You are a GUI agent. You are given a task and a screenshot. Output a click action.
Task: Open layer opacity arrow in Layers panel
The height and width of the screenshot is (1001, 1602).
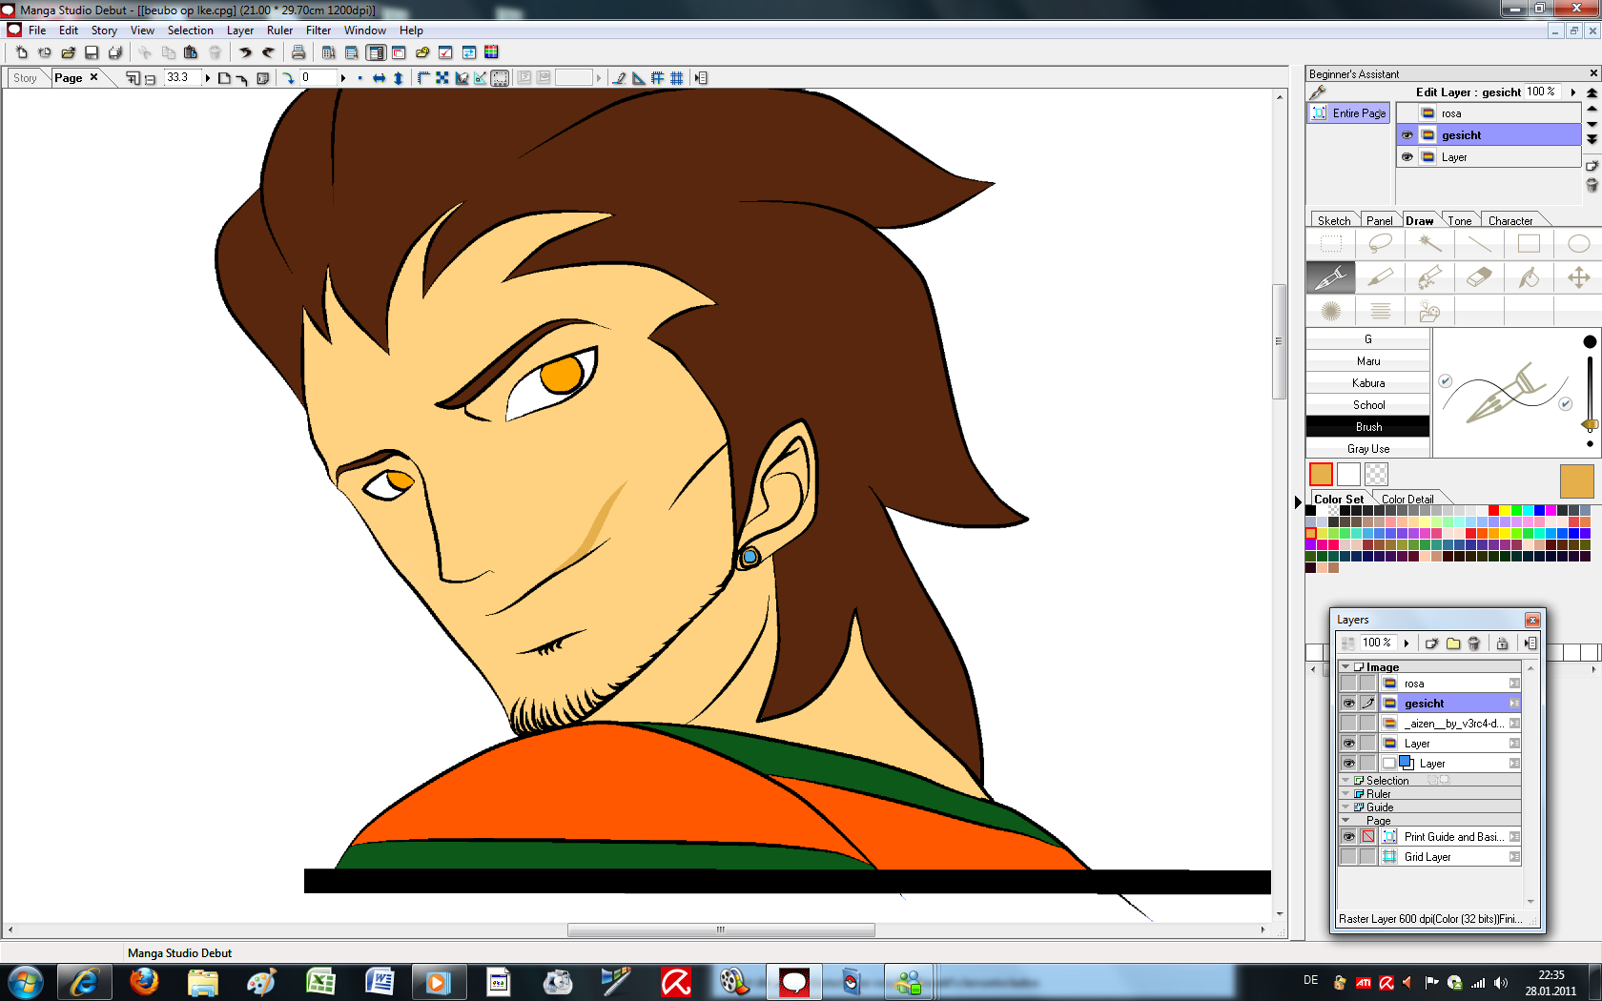tap(1407, 643)
